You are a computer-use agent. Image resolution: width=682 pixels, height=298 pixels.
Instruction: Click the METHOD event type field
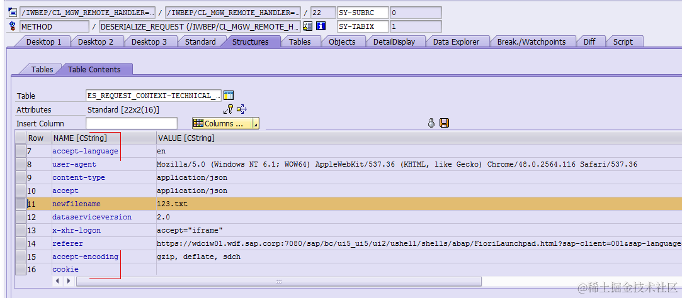(54, 26)
